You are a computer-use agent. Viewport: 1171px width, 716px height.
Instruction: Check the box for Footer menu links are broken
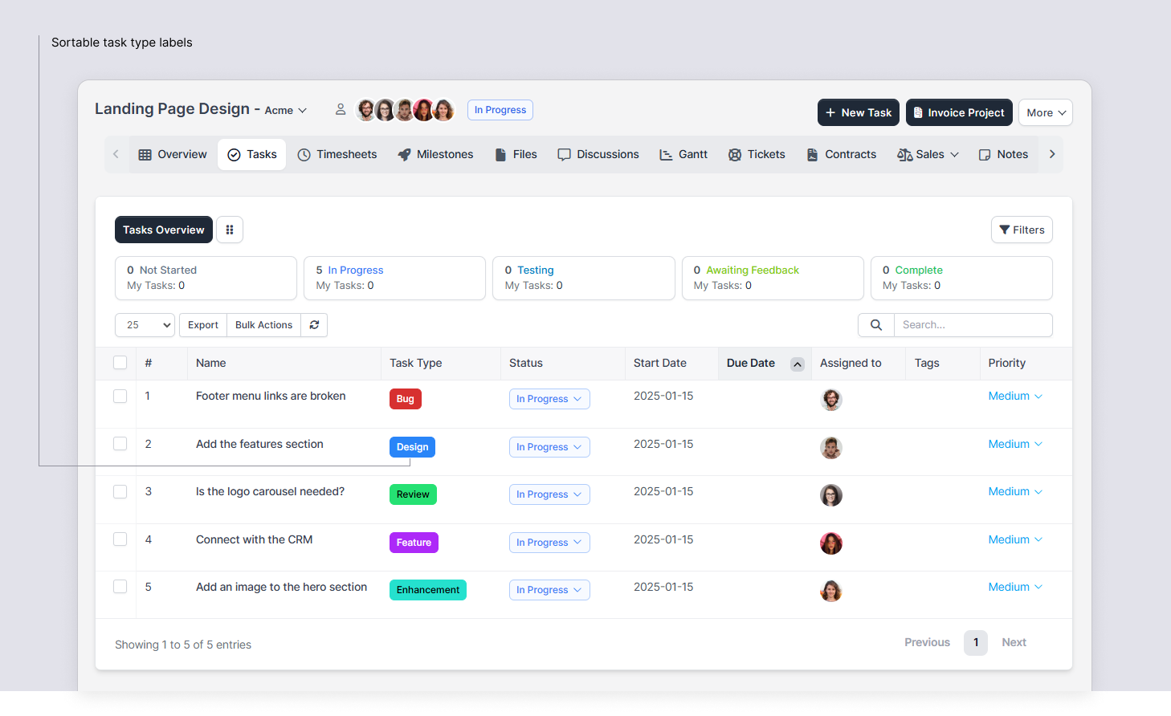point(120,397)
